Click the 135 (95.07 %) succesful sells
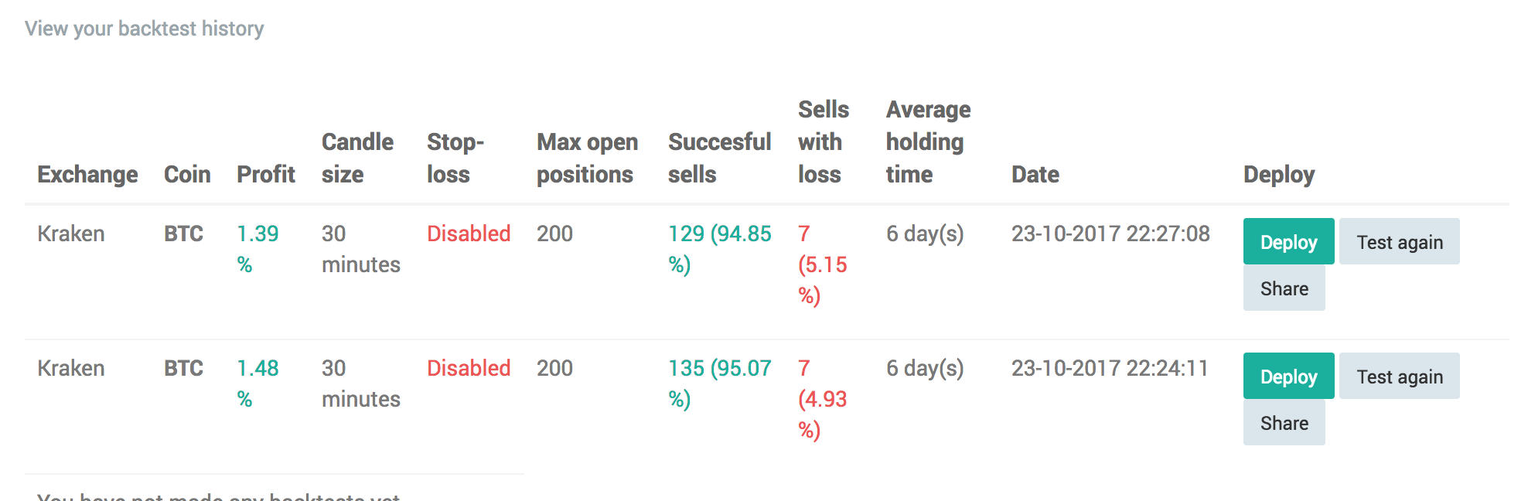 click(x=720, y=383)
